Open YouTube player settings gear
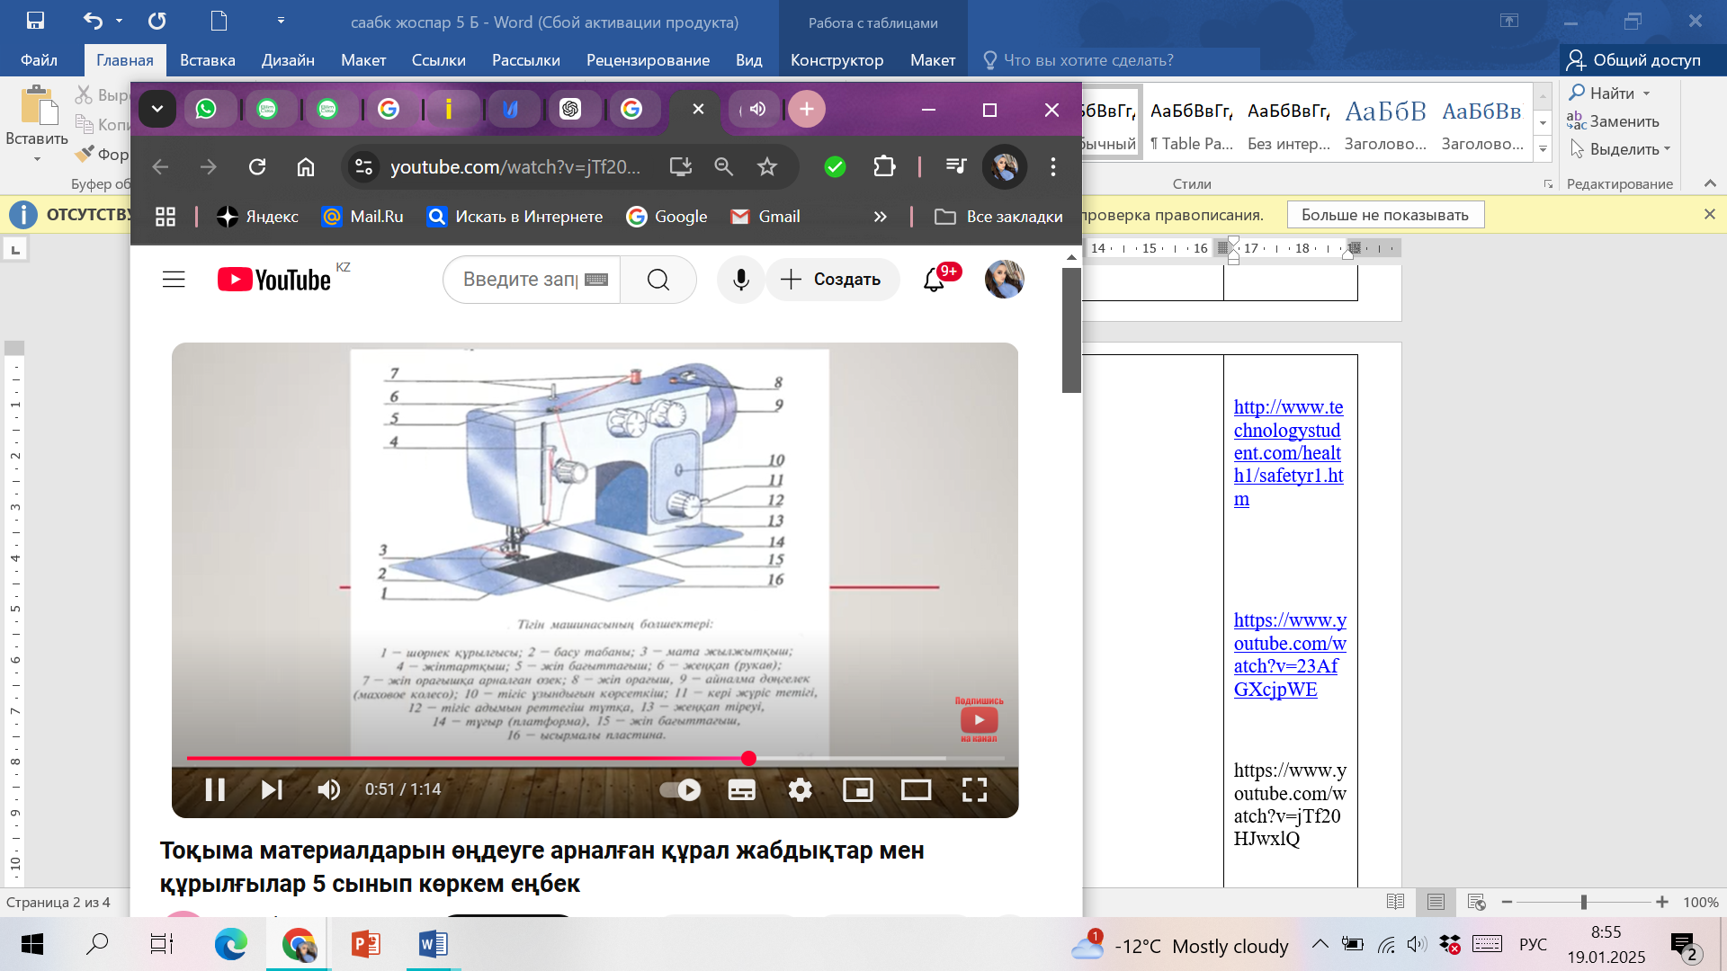This screenshot has height=971, width=1727. click(800, 789)
